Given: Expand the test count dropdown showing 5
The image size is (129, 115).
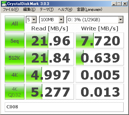Looking at the screenshot, I should pos(34,20).
